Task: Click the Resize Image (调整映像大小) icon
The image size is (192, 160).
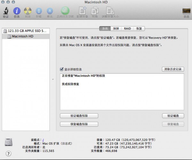Action: pyautogui.click(x=110, y=11)
